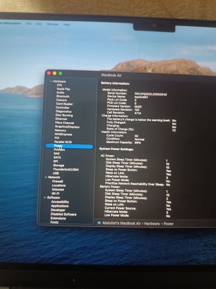Select Graphics/Displays in the sidebar
This screenshot has width=216, height=289.
(x=67, y=127)
